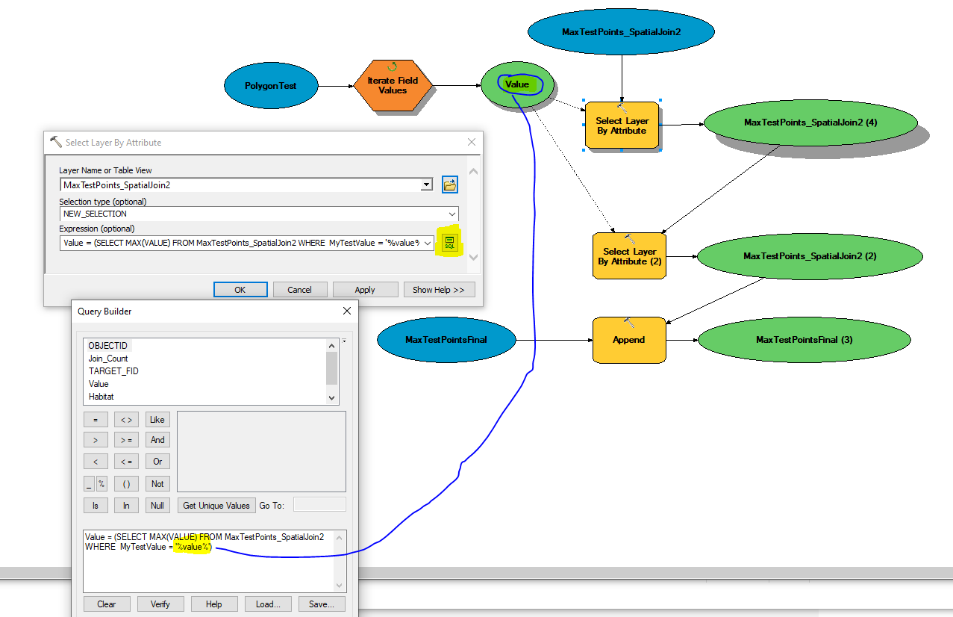Click the browse folder icon for layer input

[x=449, y=185]
